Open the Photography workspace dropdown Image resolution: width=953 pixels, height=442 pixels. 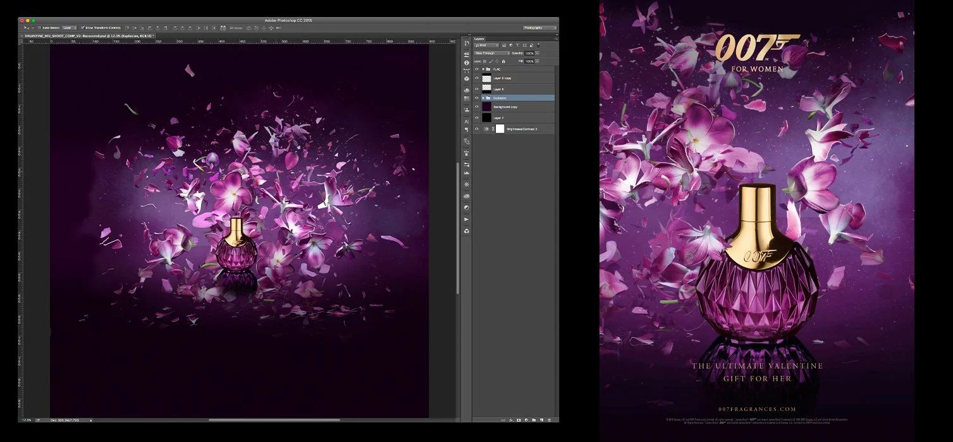coord(541,28)
